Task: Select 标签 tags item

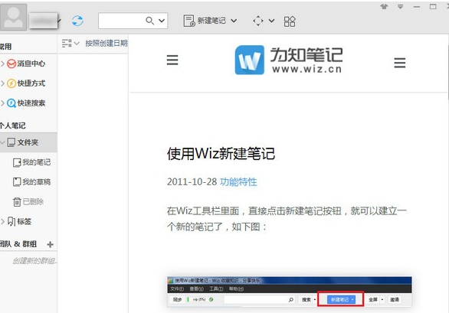Action: pyautogui.click(x=24, y=221)
